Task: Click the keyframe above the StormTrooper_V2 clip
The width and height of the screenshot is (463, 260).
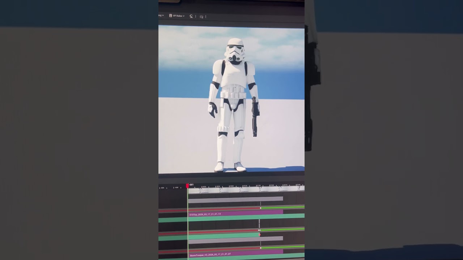Action: pyautogui.click(x=260, y=248)
